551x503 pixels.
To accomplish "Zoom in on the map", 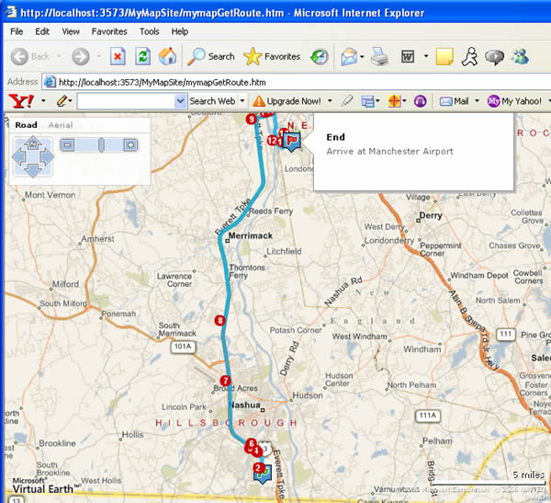I will click(130, 145).
